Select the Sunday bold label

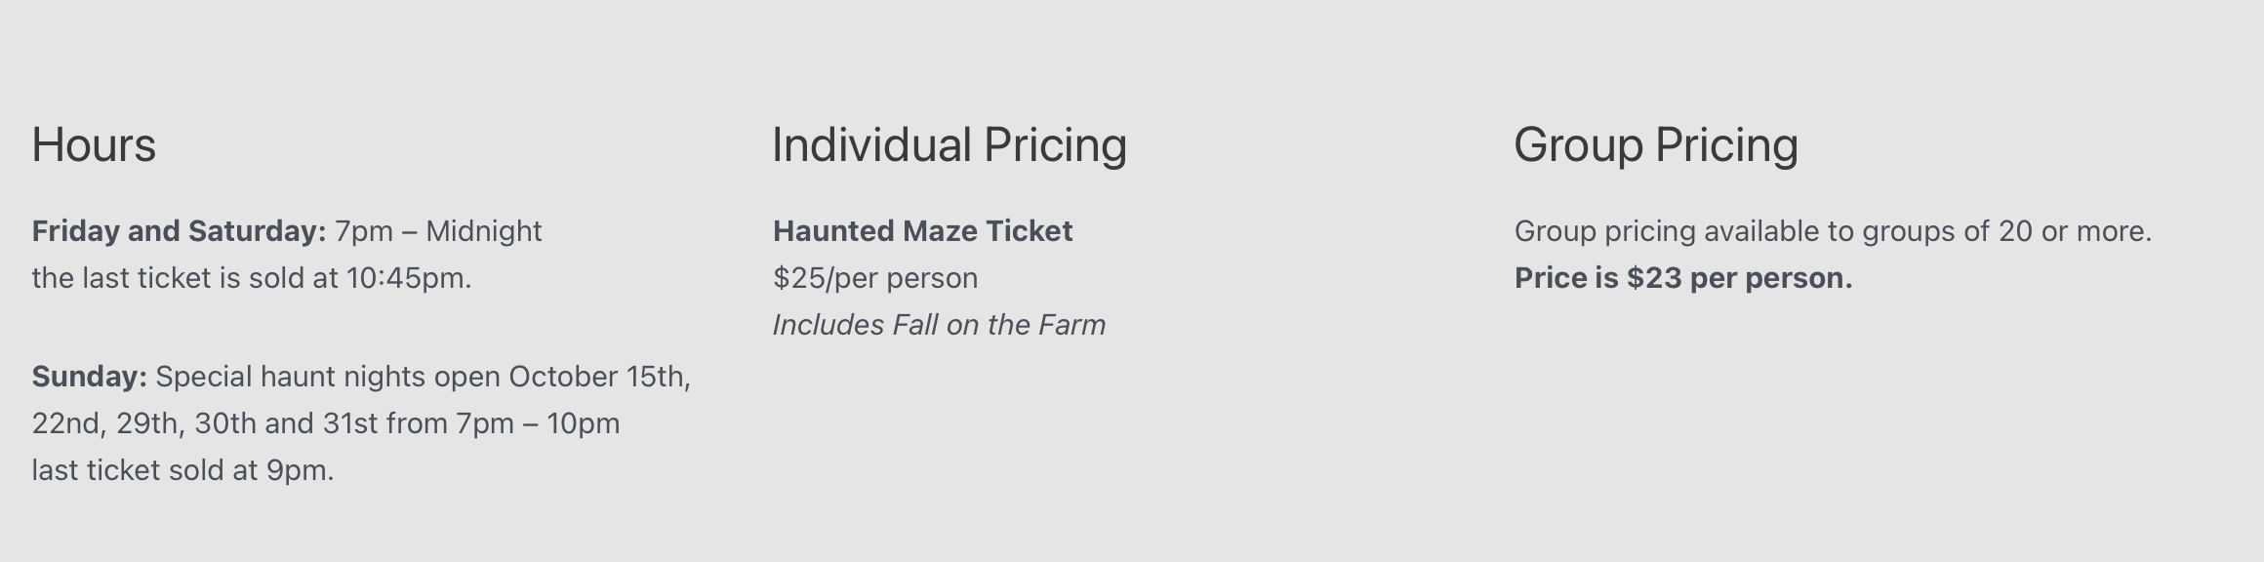[89, 377]
